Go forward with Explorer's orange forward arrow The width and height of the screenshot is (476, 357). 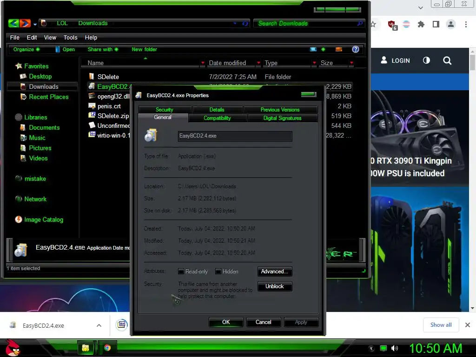25,23
